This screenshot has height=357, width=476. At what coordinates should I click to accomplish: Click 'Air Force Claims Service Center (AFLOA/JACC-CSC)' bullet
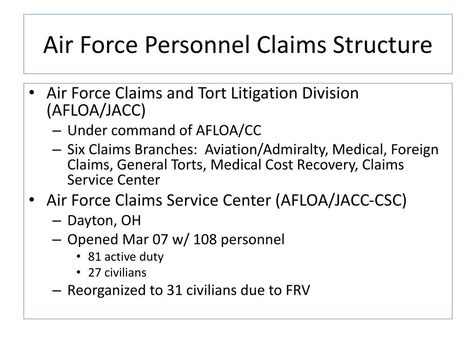[x=226, y=200]
